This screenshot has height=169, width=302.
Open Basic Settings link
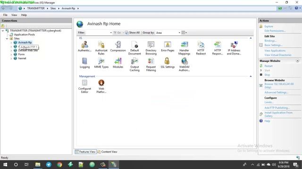coord(274,45)
